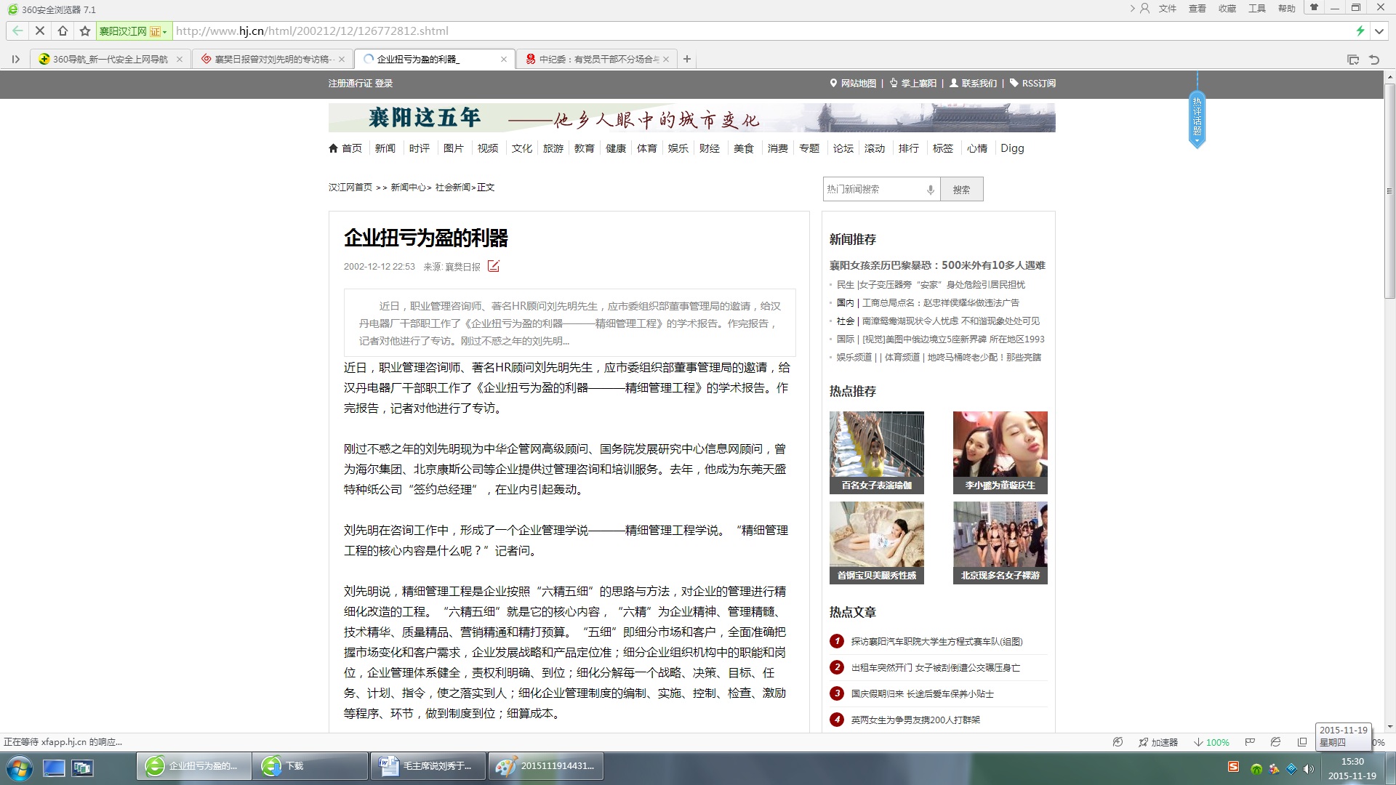Go to browser home page icon
The image size is (1396, 785).
tap(63, 31)
